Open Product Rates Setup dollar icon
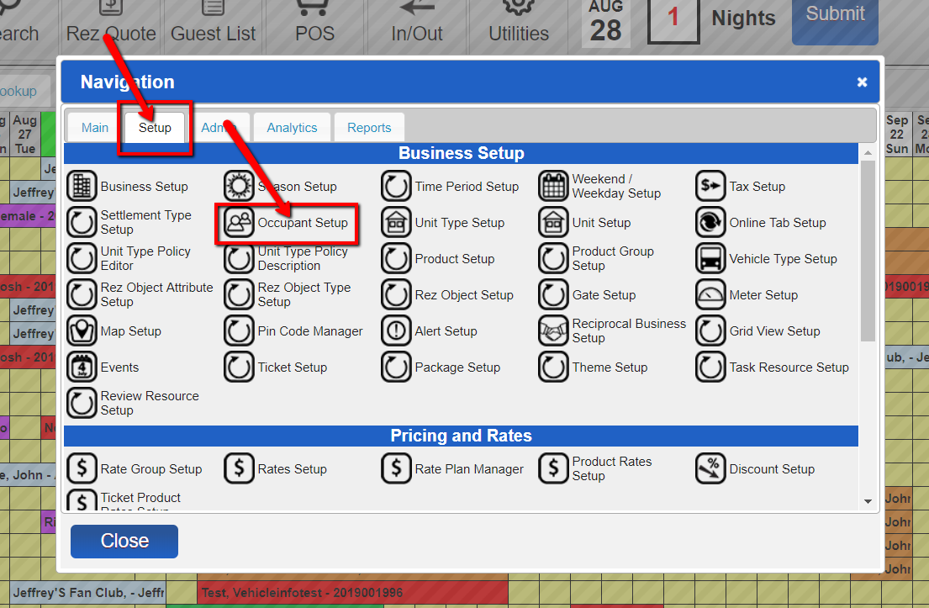This screenshot has height=608, width=929. click(553, 468)
